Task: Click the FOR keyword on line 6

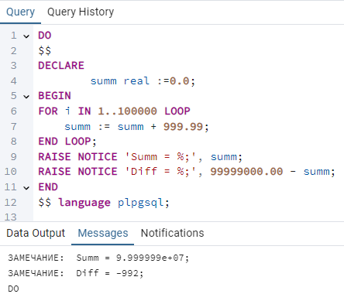Action: (48, 111)
